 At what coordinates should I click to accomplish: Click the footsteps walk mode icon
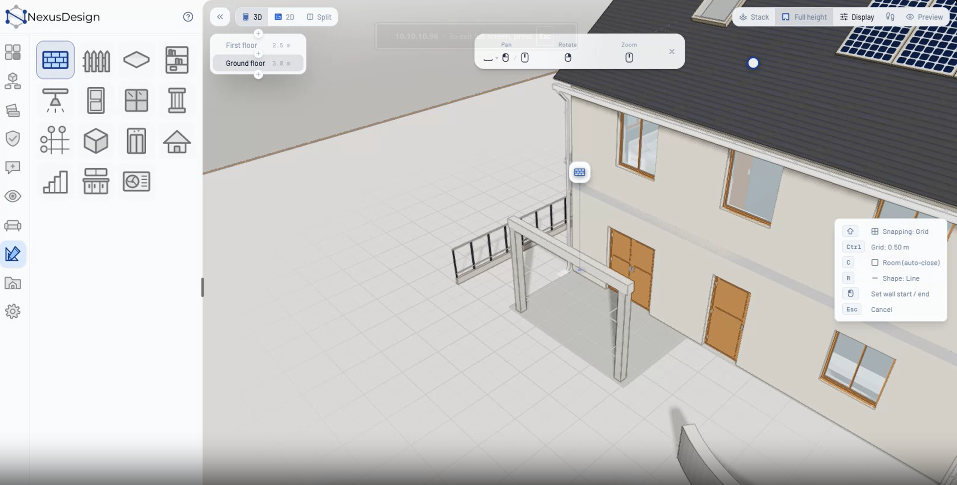click(890, 17)
